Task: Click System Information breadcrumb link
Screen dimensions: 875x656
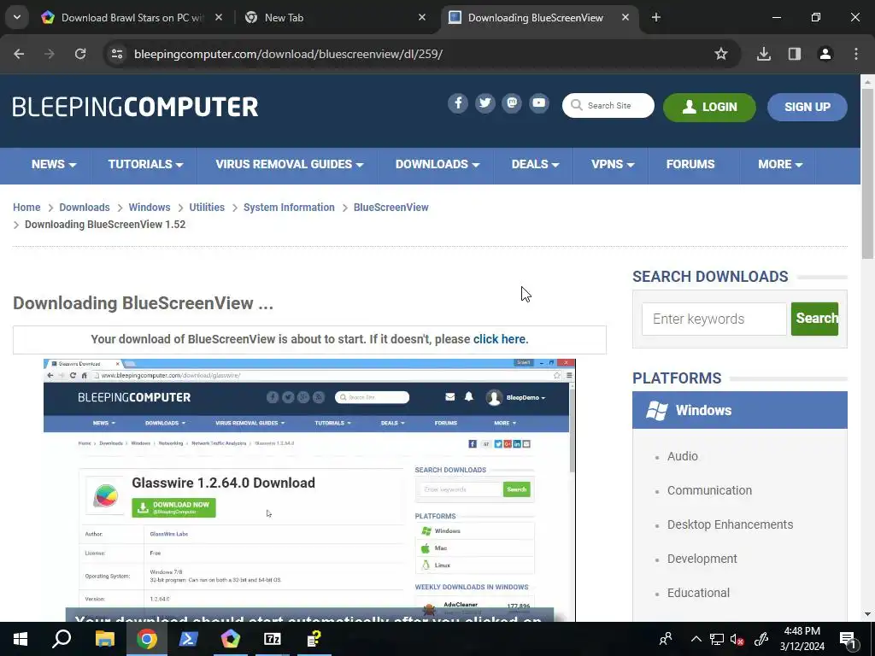Action: click(x=289, y=208)
